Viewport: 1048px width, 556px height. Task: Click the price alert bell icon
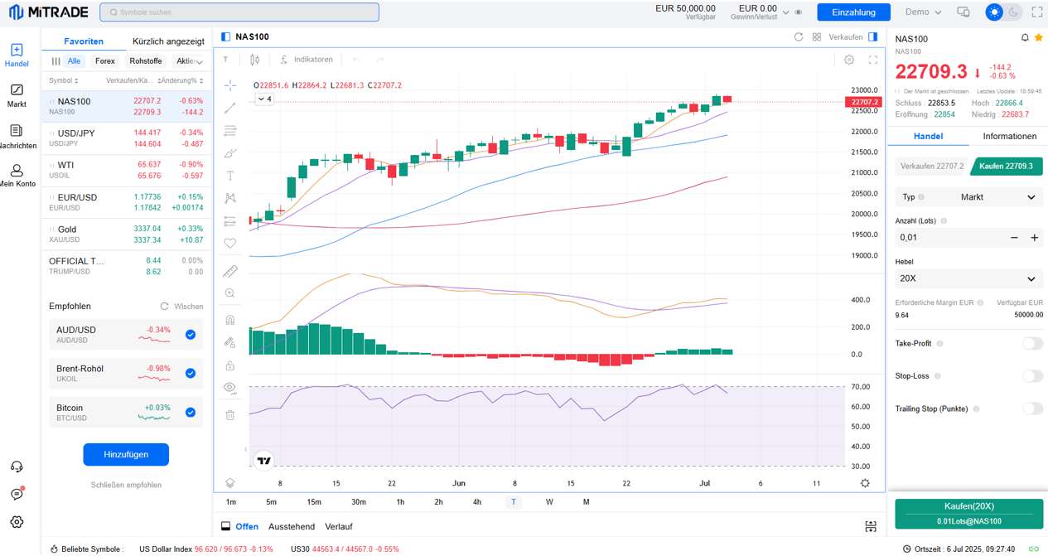[x=1026, y=38]
